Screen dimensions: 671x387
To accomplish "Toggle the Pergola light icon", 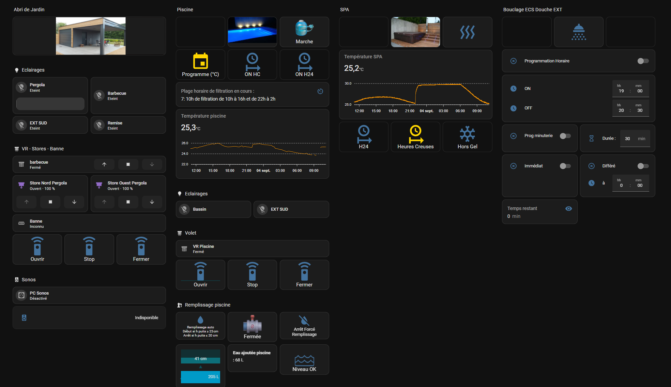I will [21, 87].
